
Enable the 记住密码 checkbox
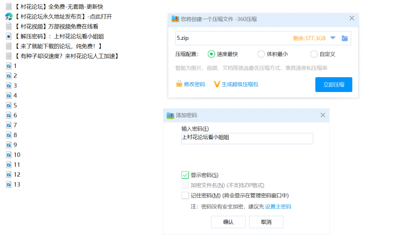click(185, 195)
